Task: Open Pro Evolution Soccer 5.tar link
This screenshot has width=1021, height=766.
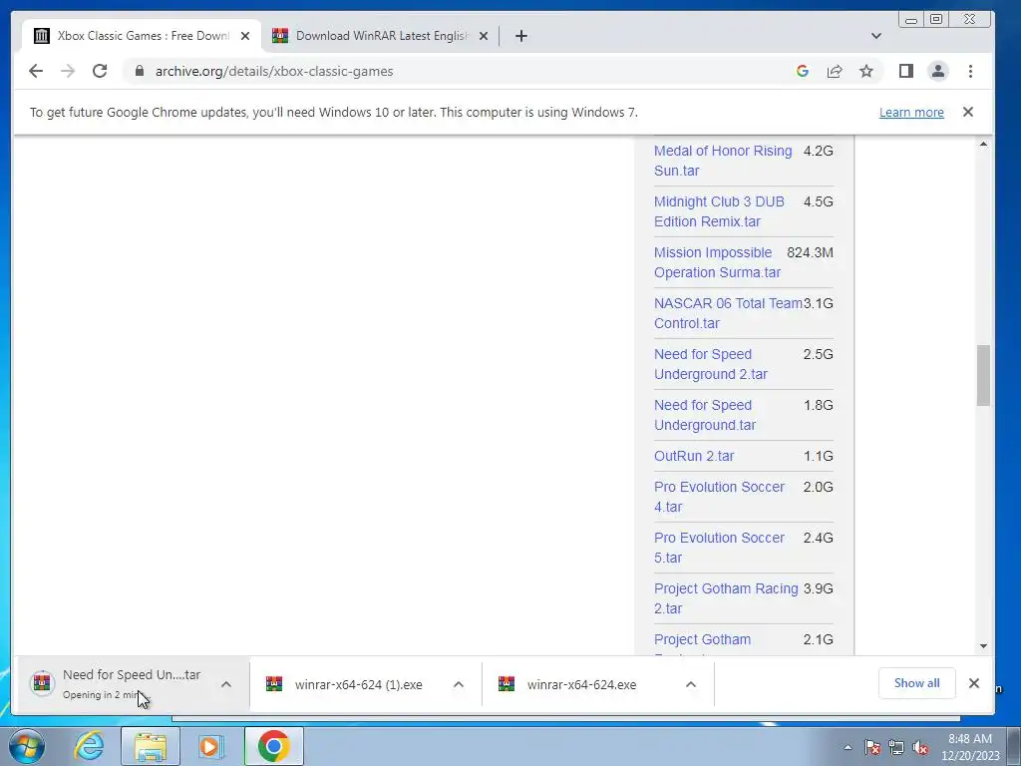Action: (x=719, y=548)
